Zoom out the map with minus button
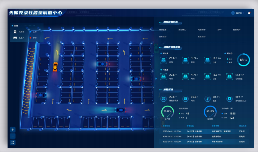 pyautogui.click(x=12, y=136)
